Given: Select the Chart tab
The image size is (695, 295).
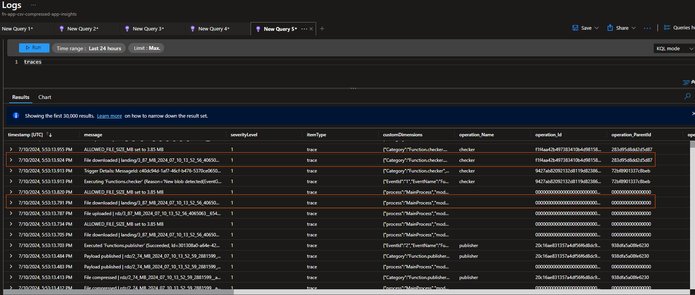Looking at the screenshot, I should (x=45, y=97).
